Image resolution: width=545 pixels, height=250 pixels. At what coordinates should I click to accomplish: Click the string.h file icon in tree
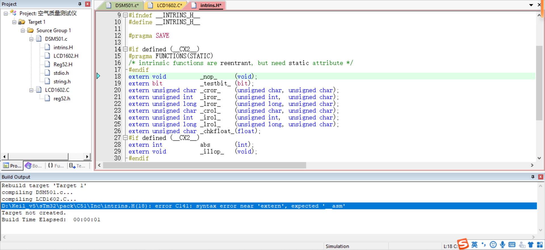tap(47, 81)
